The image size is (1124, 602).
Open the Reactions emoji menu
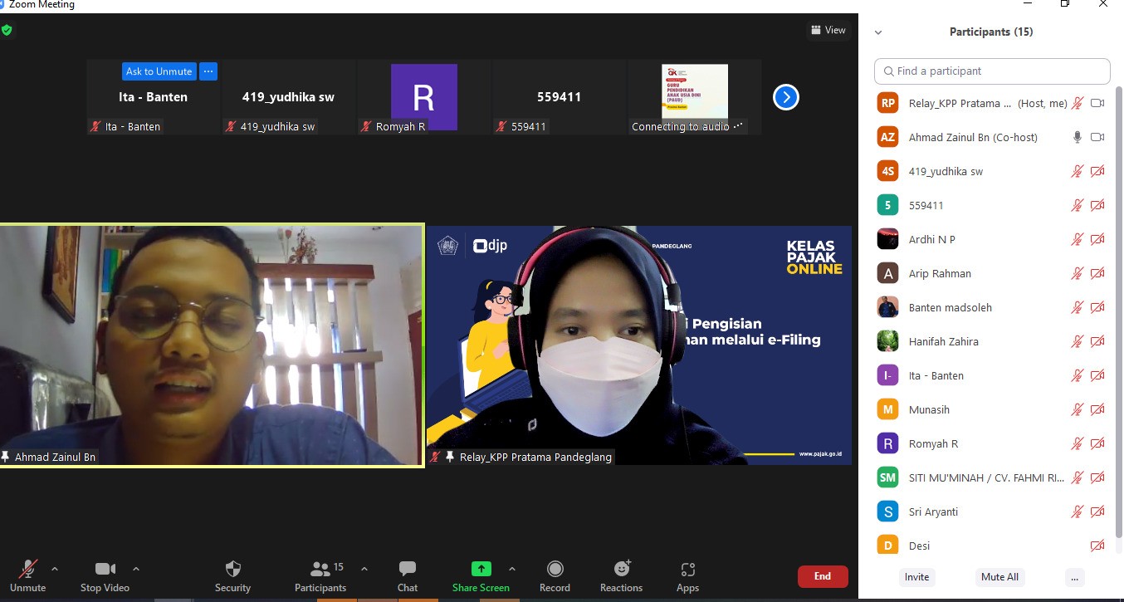pos(622,569)
